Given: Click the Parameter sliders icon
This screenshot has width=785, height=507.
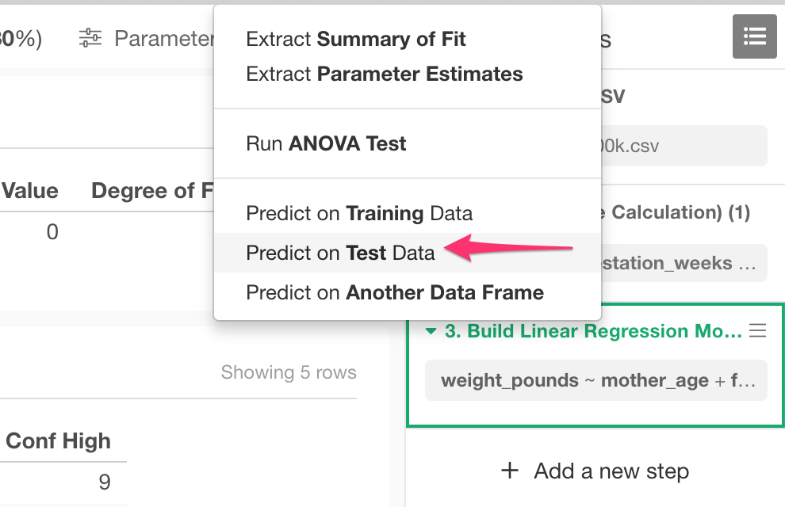Looking at the screenshot, I should pos(90,38).
